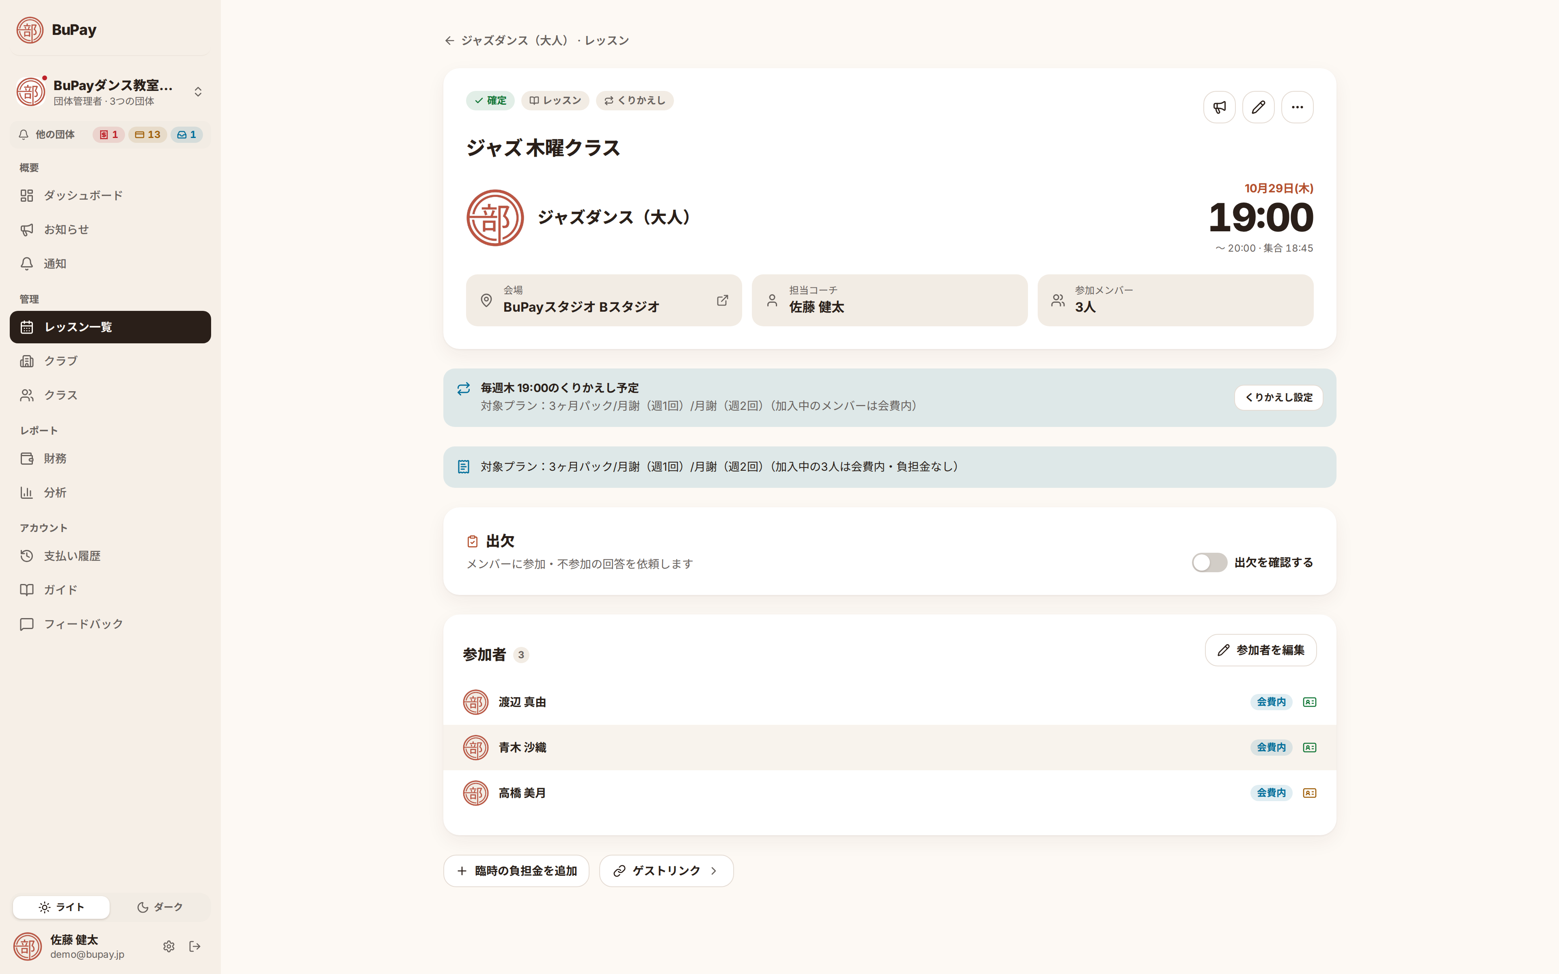The height and width of the screenshot is (974, 1559).
Task: Click the membership card icon for 渡辺 真由
Action: click(1309, 702)
